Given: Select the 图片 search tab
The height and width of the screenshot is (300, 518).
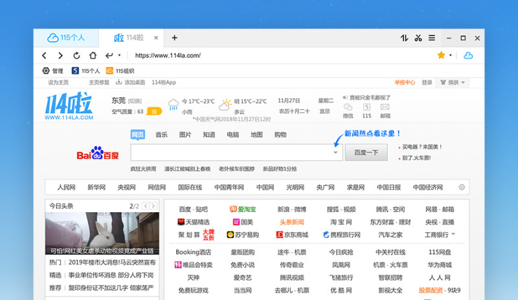Looking at the screenshot, I should (x=185, y=134).
